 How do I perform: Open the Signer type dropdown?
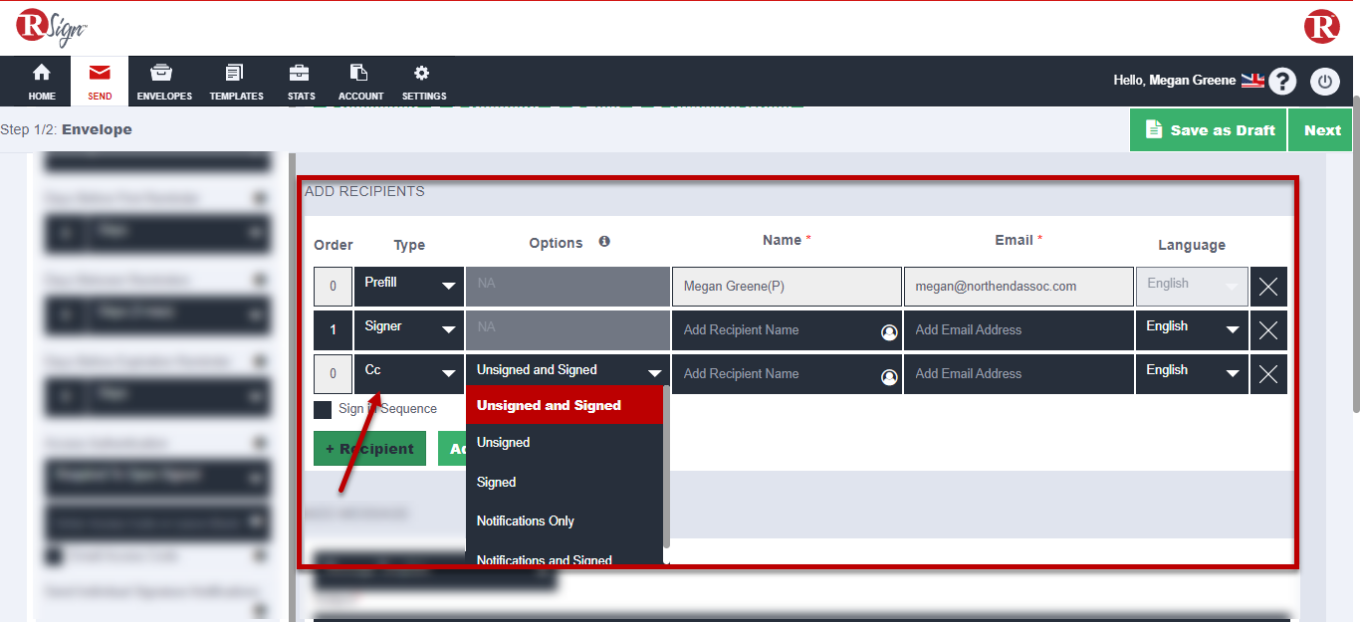pos(408,330)
